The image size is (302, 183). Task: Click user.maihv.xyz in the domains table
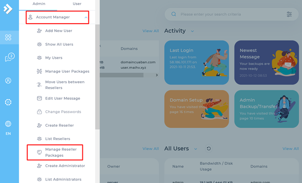(133, 68)
